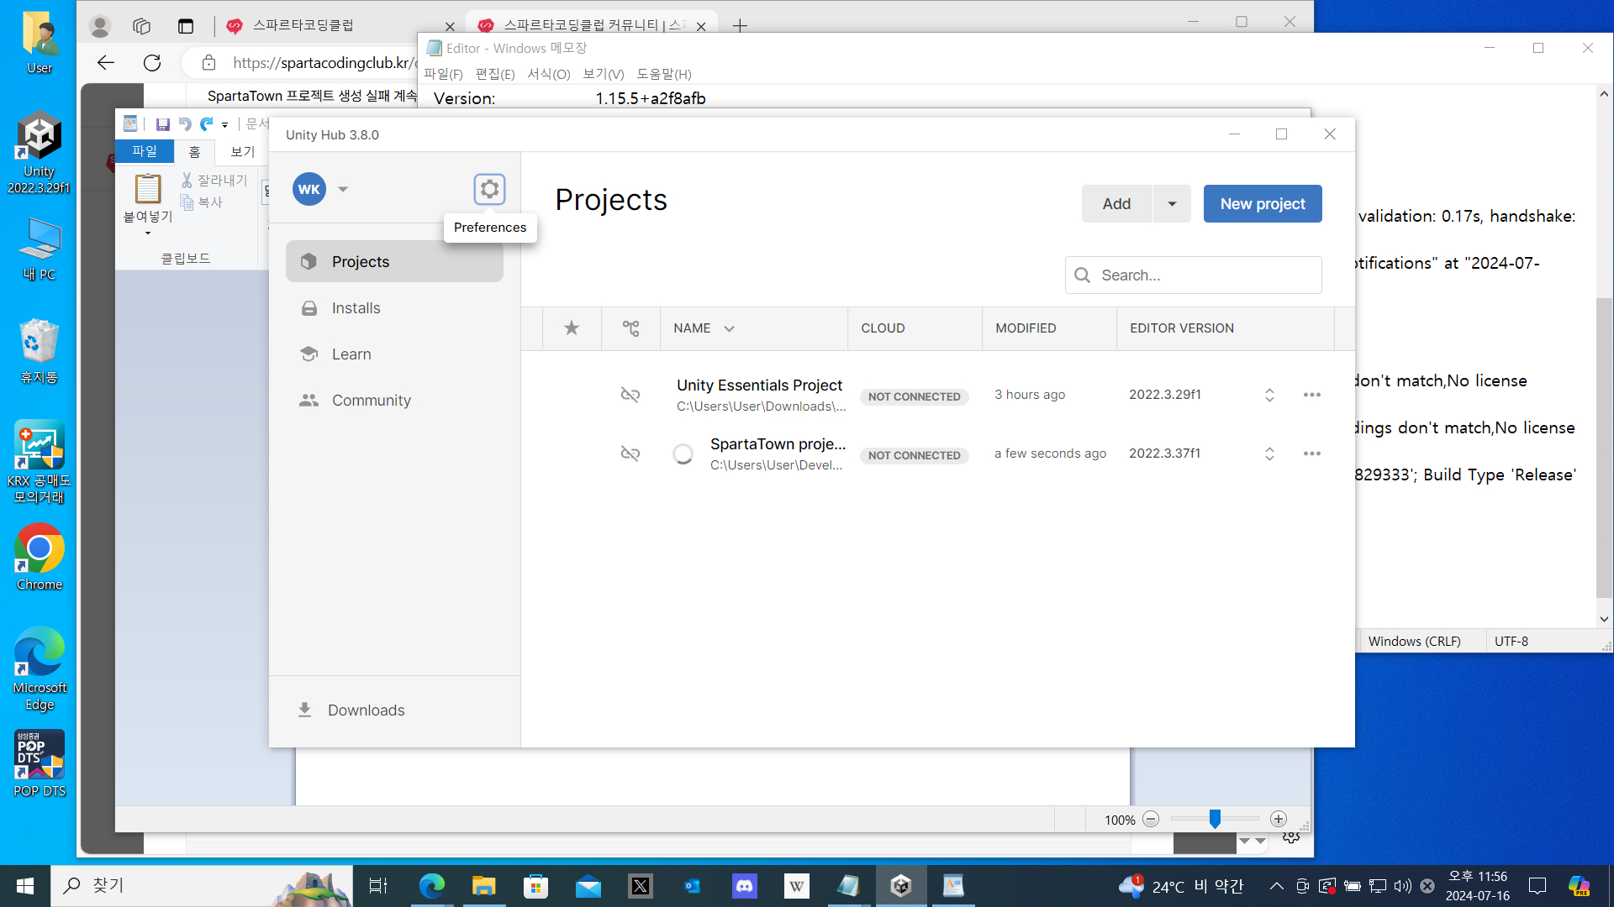Open Notepad 서식(O) menu
The width and height of the screenshot is (1614, 907).
[x=549, y=74]
